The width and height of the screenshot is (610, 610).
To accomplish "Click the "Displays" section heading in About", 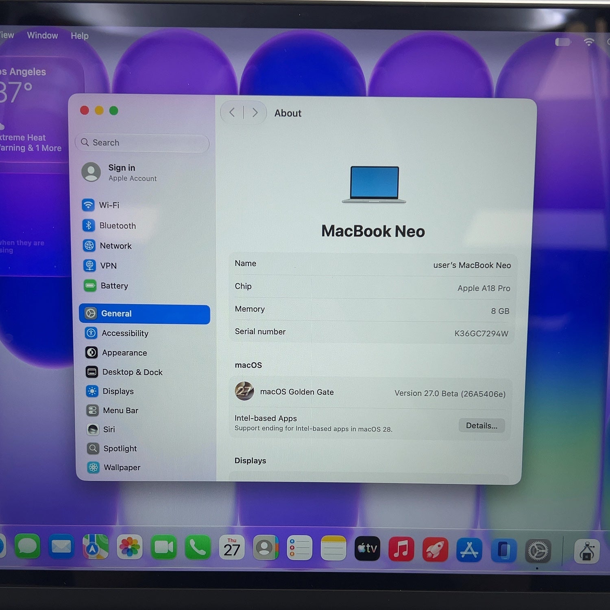I will point(250,460).
